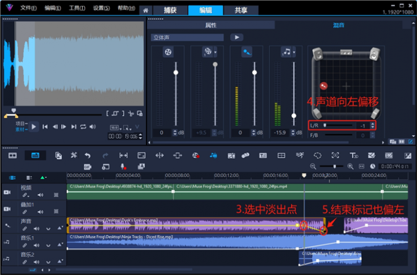Screen dimensions: 417x275
Task: Click the play button beside 立体声
Action: [236, 37]
